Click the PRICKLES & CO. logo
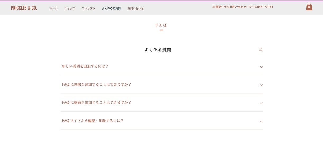Screen dimensions: 323x157 24,8
